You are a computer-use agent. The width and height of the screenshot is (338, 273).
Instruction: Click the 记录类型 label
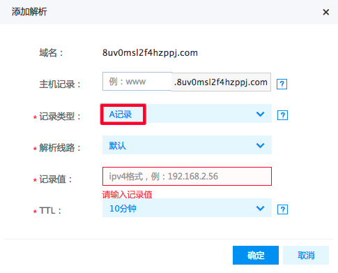point(60,116)
